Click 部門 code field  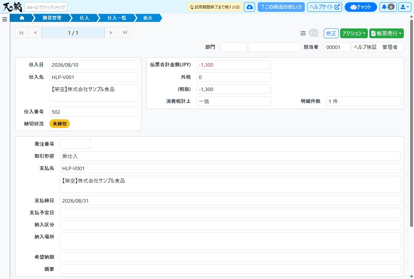(x=234, y=47)
